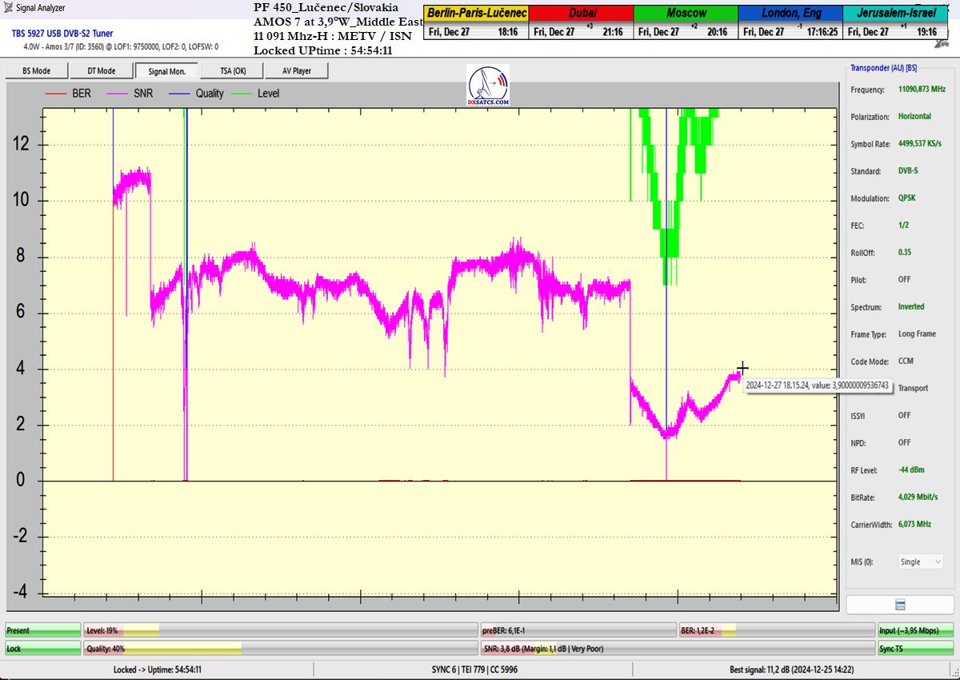
Task: Switch to DT Mode tab
Action: (101, 71)
